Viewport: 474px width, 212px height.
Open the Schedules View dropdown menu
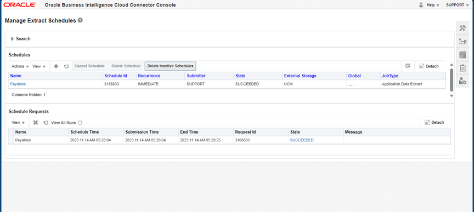[39, 66]
